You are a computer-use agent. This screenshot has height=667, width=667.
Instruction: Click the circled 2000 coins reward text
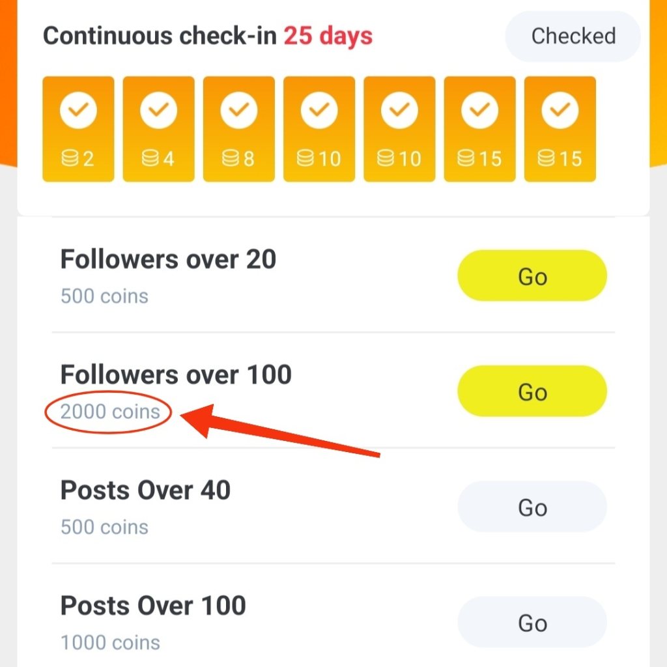(109, 412)
